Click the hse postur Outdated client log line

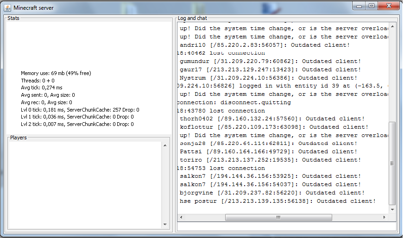[278, 201]
